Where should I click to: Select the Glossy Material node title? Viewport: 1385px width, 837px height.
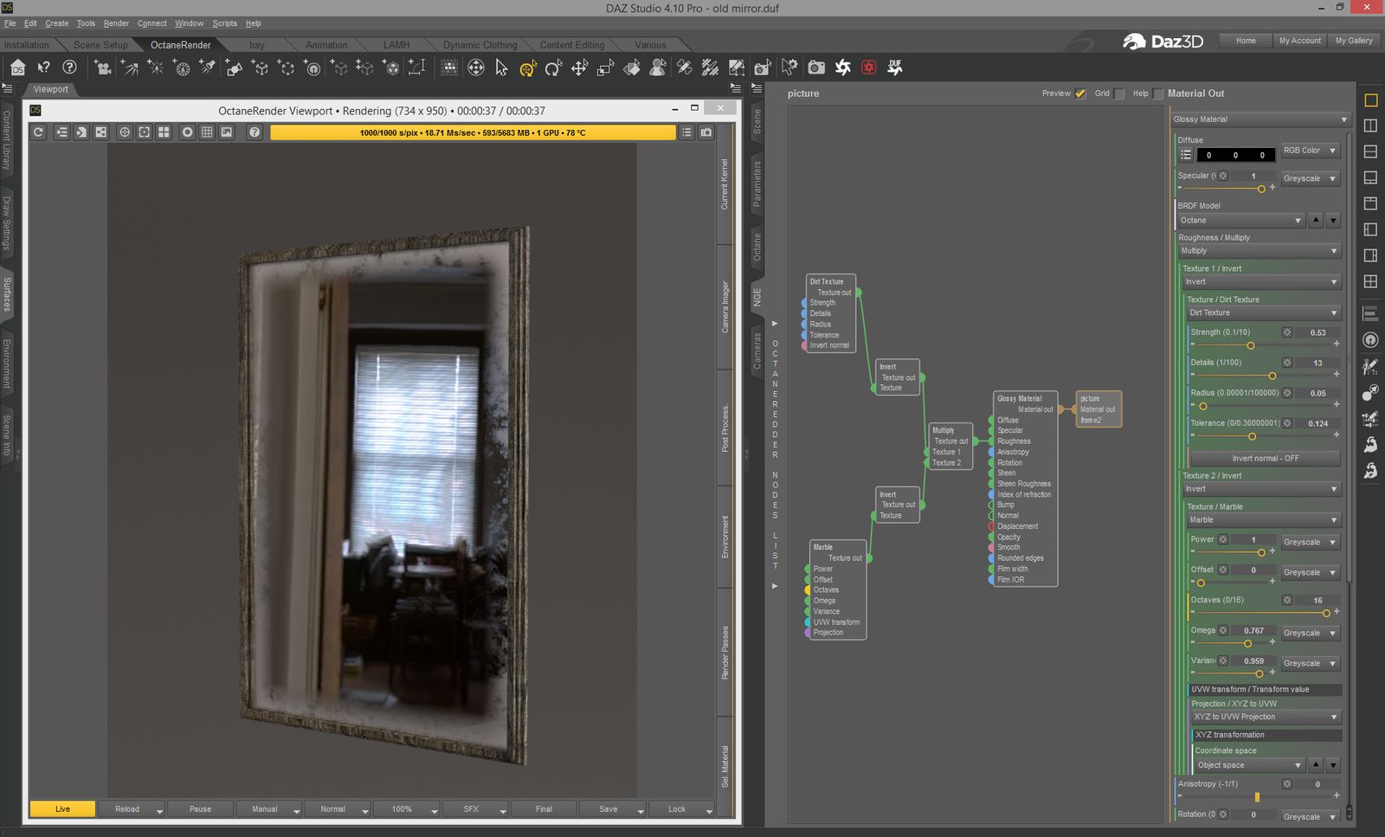(x=1020, y=399)
